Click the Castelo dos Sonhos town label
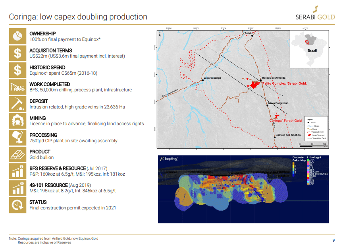 [288, 135]
